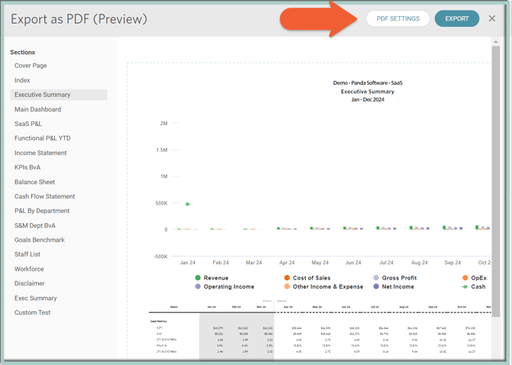Screen dimensions: 512x365
Task: Select Income Statement section
Action: coord(41,153)
